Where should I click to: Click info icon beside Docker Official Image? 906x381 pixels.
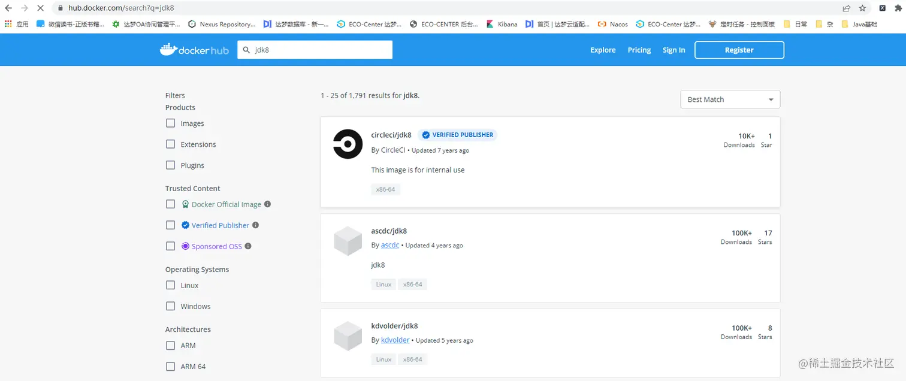coord(267,204)
